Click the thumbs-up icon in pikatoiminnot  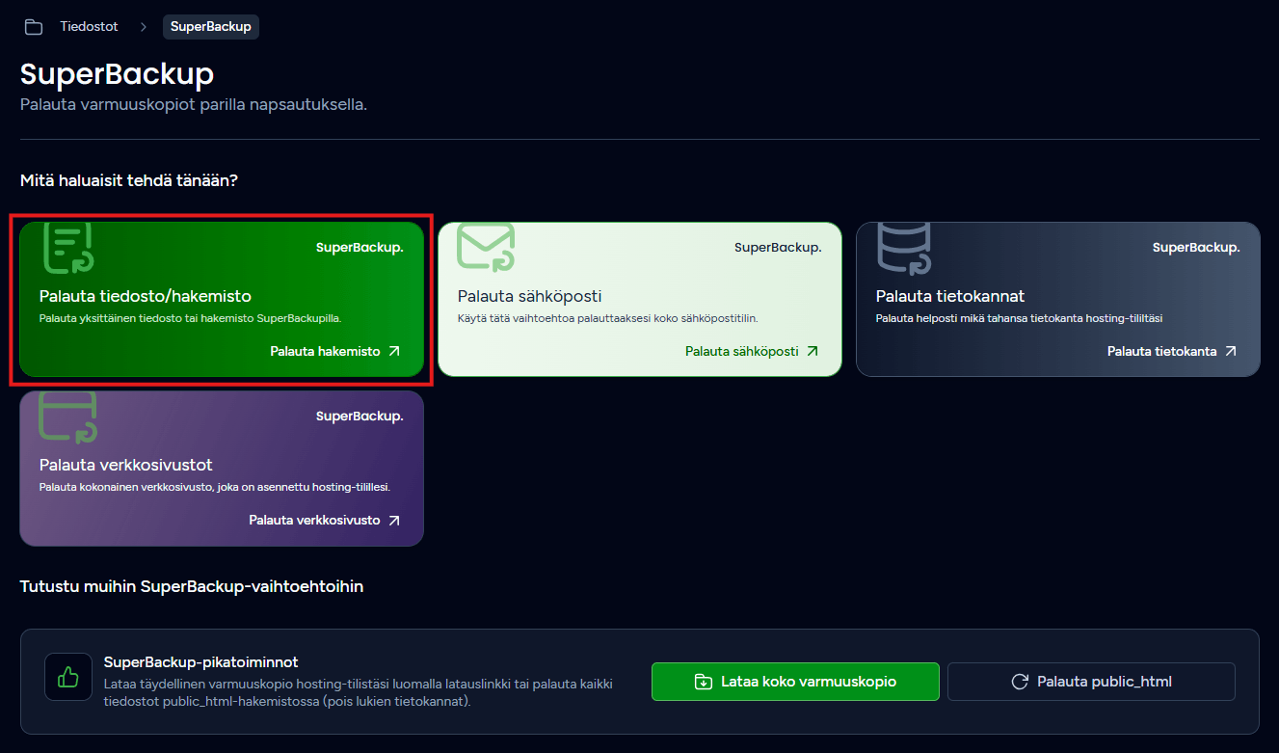click(x=68, y=677)
